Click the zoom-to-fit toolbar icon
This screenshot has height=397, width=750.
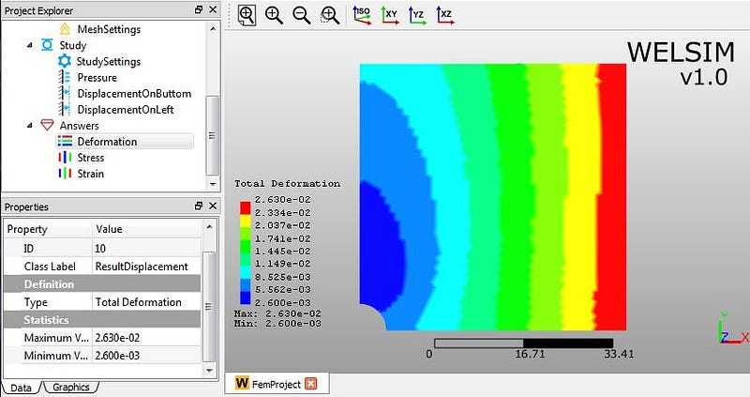247,15
